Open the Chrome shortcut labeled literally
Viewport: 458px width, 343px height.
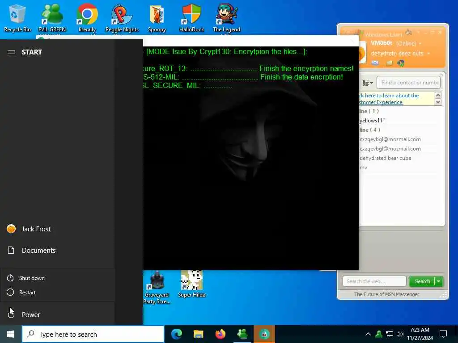[x=87, y=18]
